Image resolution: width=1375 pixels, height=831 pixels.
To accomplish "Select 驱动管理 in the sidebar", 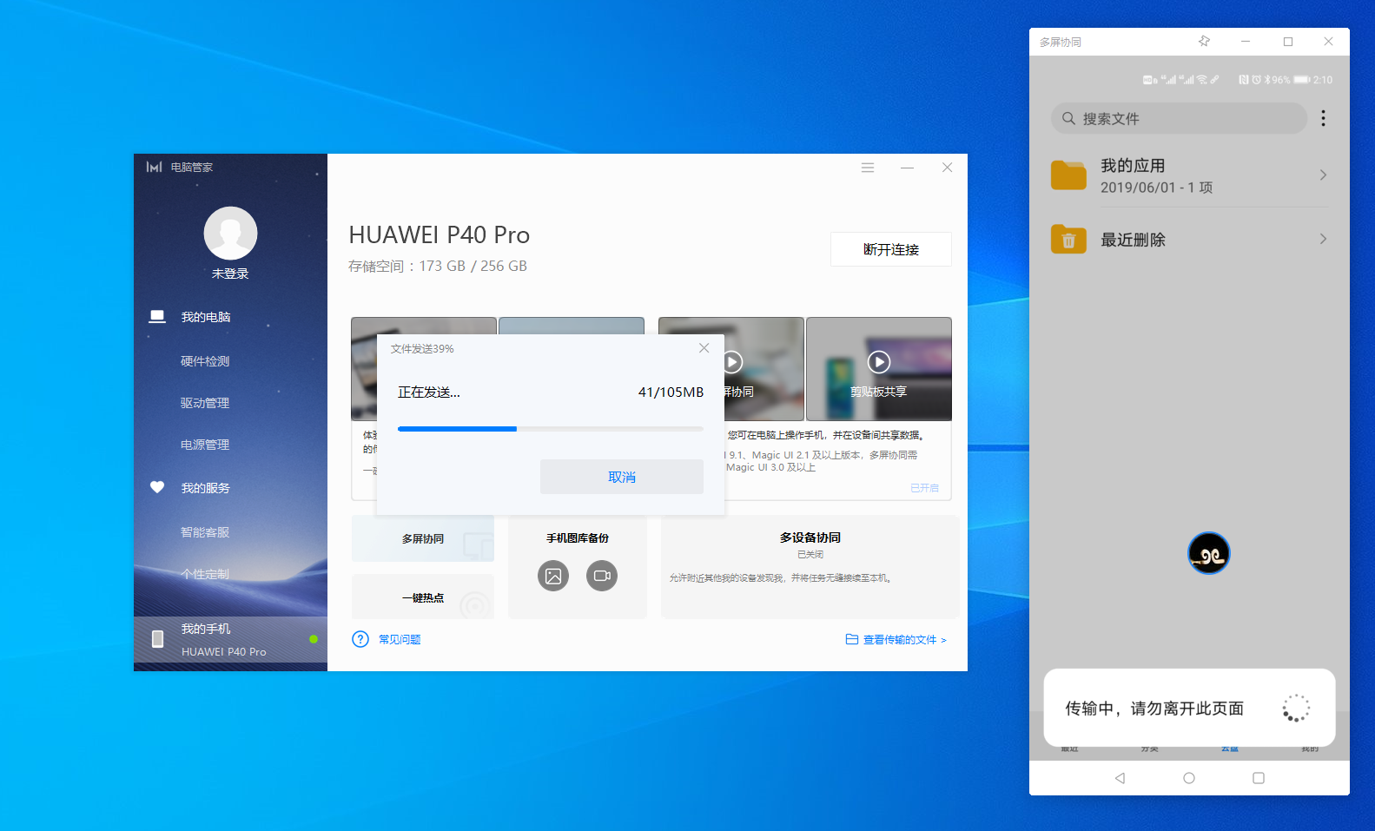I will [205, 403].
